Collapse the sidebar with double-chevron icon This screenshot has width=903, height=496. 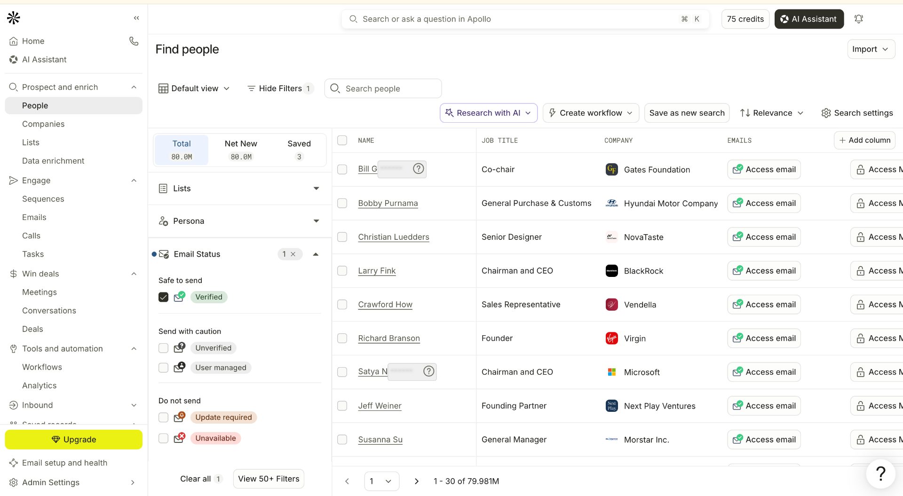pyautogui.click(x=136, y=18)
